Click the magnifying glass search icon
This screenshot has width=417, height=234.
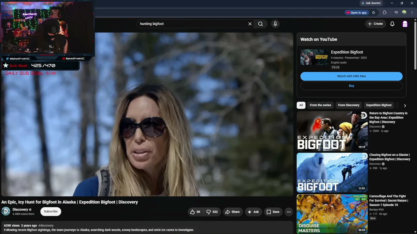(x=261, y=24)
